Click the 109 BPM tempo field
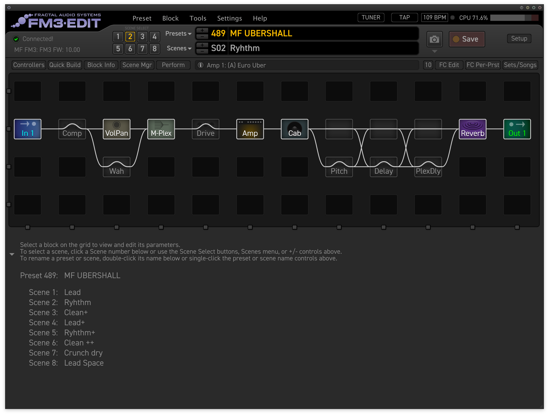 point(434,18)
